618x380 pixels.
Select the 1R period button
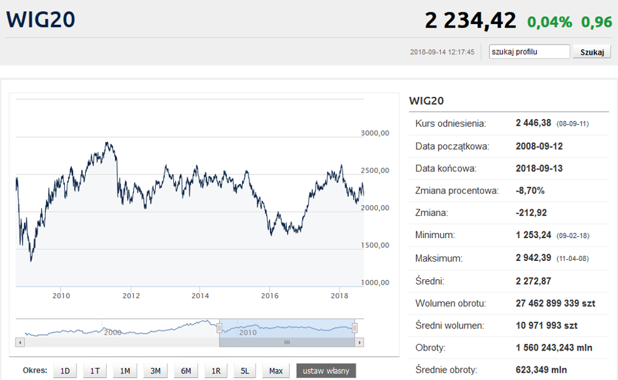216,371
